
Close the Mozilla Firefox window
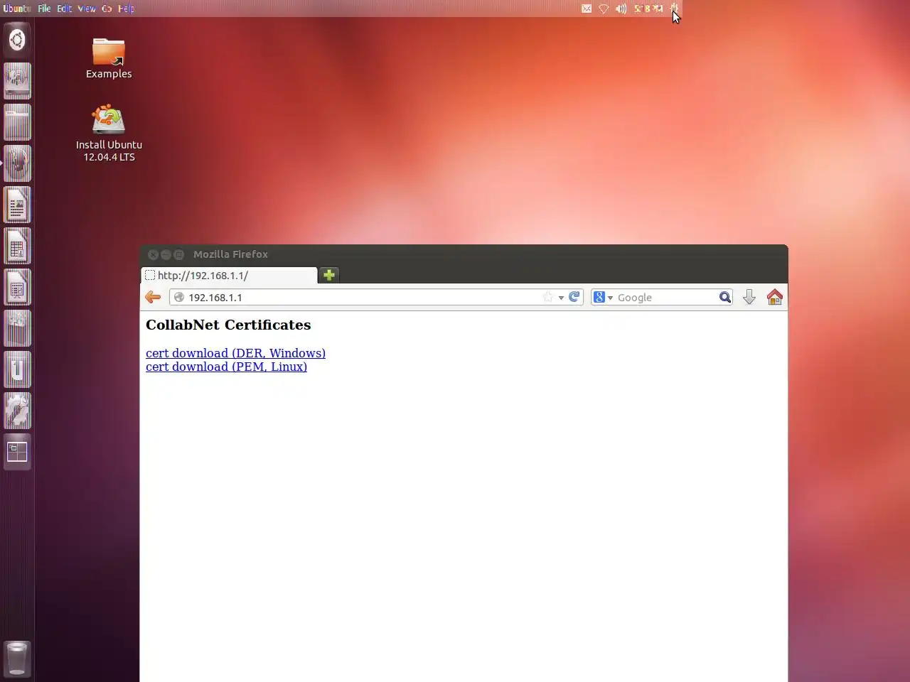pyautogui.click(x=153, y=254)
